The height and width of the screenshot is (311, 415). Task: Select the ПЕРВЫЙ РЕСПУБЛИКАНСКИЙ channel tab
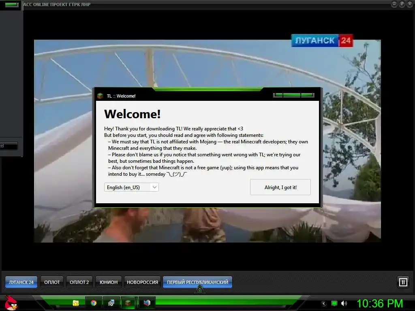197,282
